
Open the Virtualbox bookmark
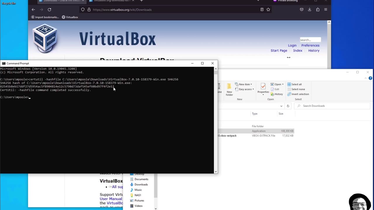(70, 17)
